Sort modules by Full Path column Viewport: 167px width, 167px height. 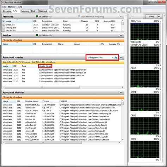click(63, 101)
